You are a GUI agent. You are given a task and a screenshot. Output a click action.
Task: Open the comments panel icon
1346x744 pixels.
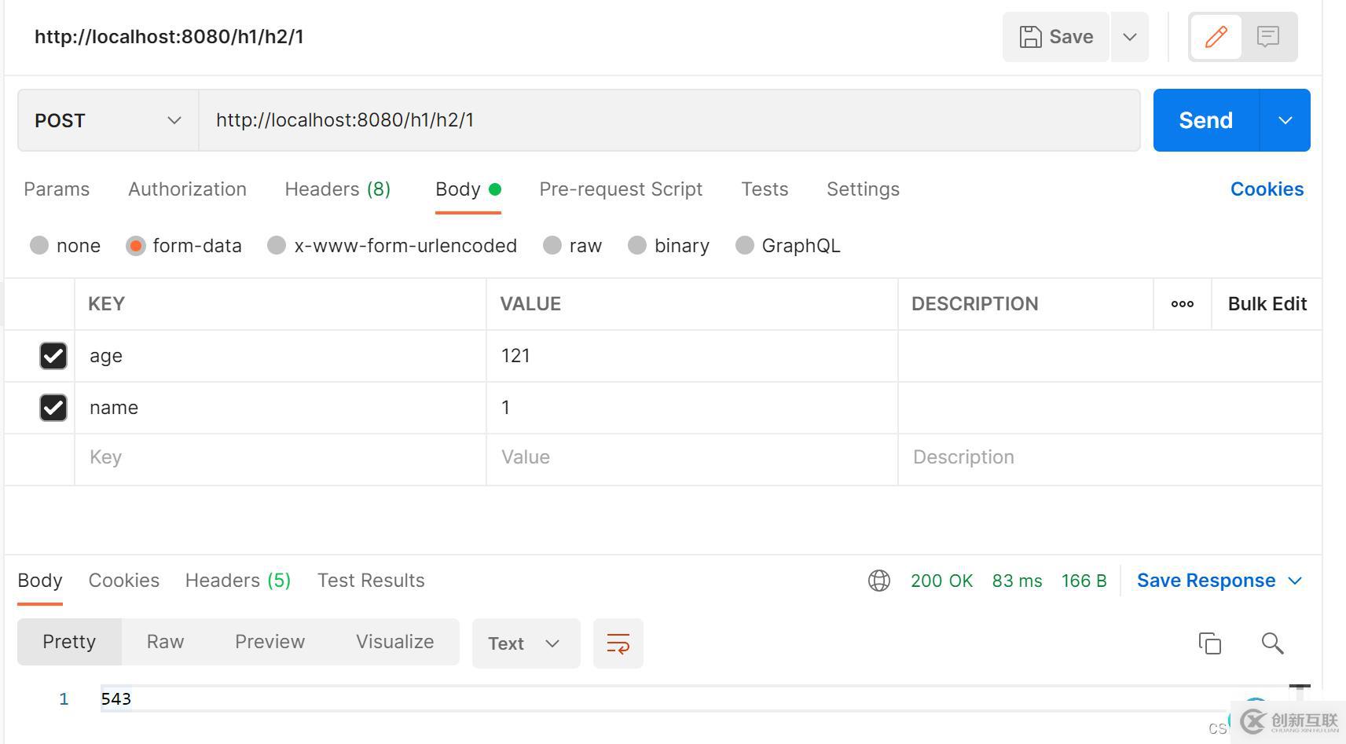[1267, 37]
